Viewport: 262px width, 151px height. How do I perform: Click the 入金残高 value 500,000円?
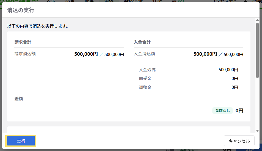pyautogui.click(x=228, y=70)
